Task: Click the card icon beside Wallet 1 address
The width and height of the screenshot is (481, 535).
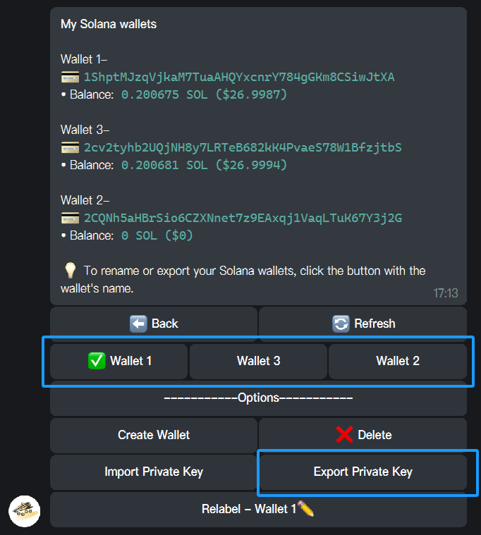Action: (x=70, y=77)
